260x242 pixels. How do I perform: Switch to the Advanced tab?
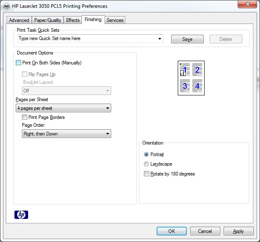pos(19,20)
